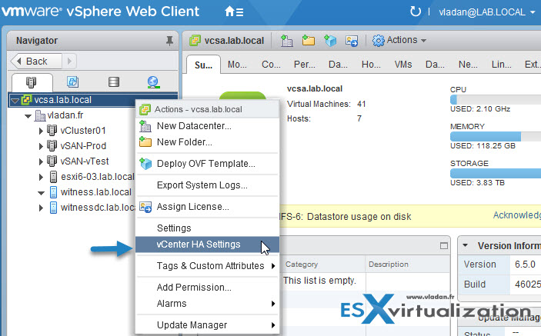Open the Hosts tab
The height and width of the screenshot is (336, 541).
point(371,65)
